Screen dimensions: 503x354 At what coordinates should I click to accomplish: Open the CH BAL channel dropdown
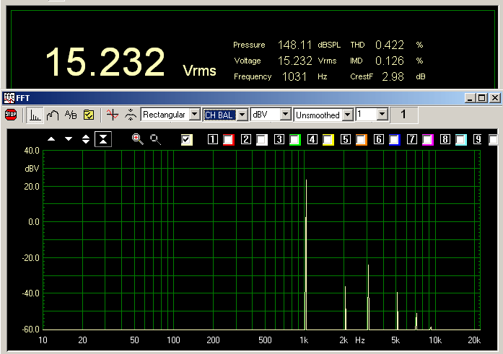point(242,114)
